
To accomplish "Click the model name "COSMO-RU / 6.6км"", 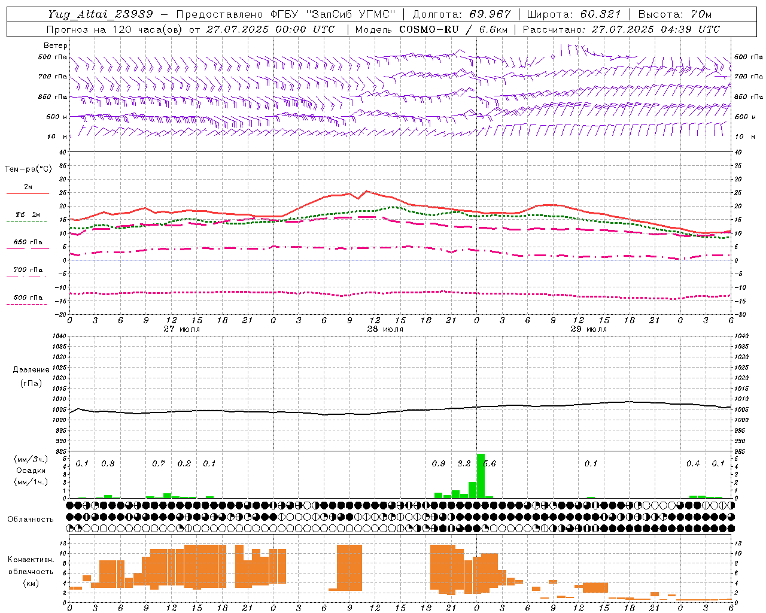I will 452,29.
